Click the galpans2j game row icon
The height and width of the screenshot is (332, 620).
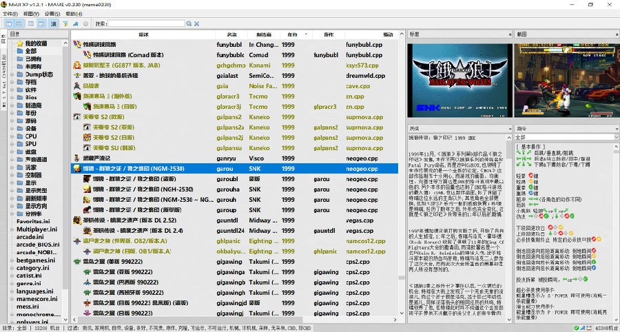(87, 138)
